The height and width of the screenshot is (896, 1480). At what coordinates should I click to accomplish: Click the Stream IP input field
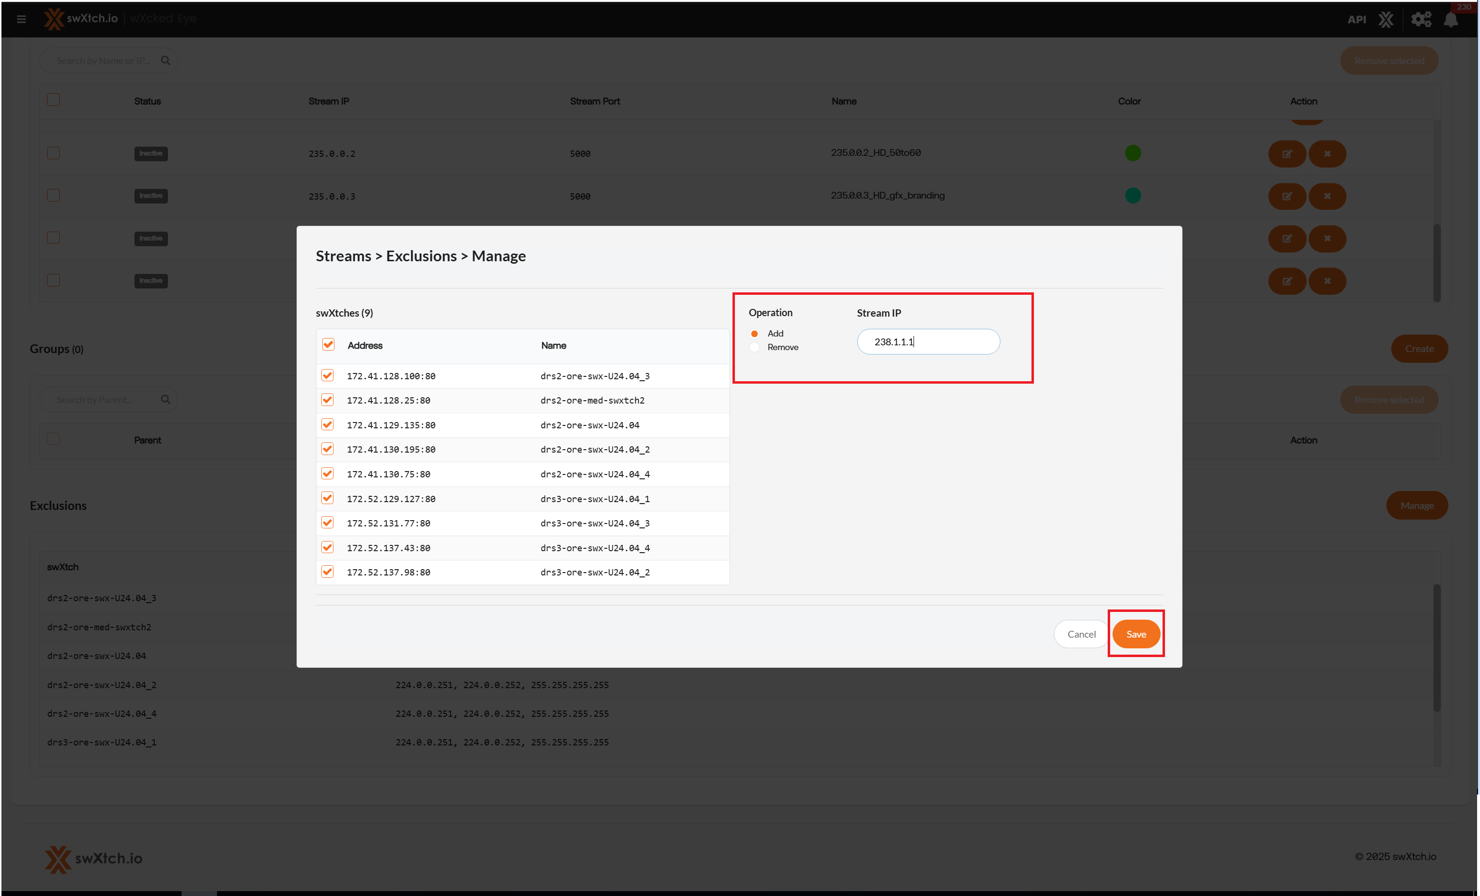(x=928, y=342)
